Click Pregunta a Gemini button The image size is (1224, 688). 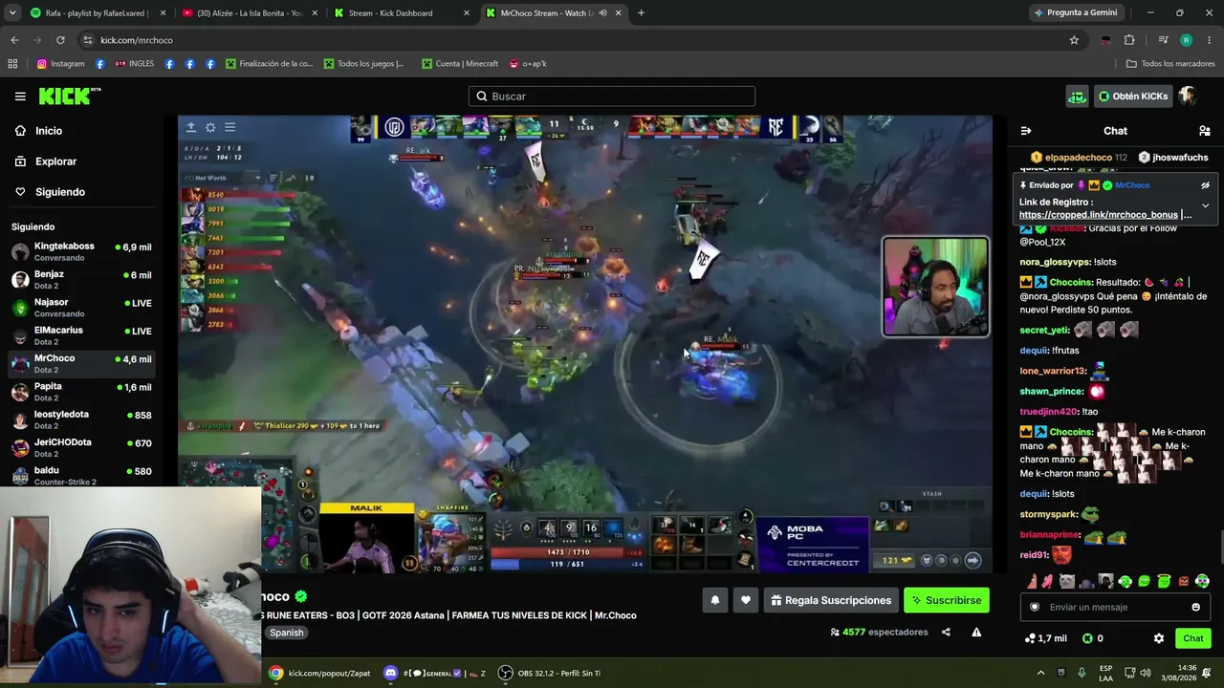pos(1075,13)
